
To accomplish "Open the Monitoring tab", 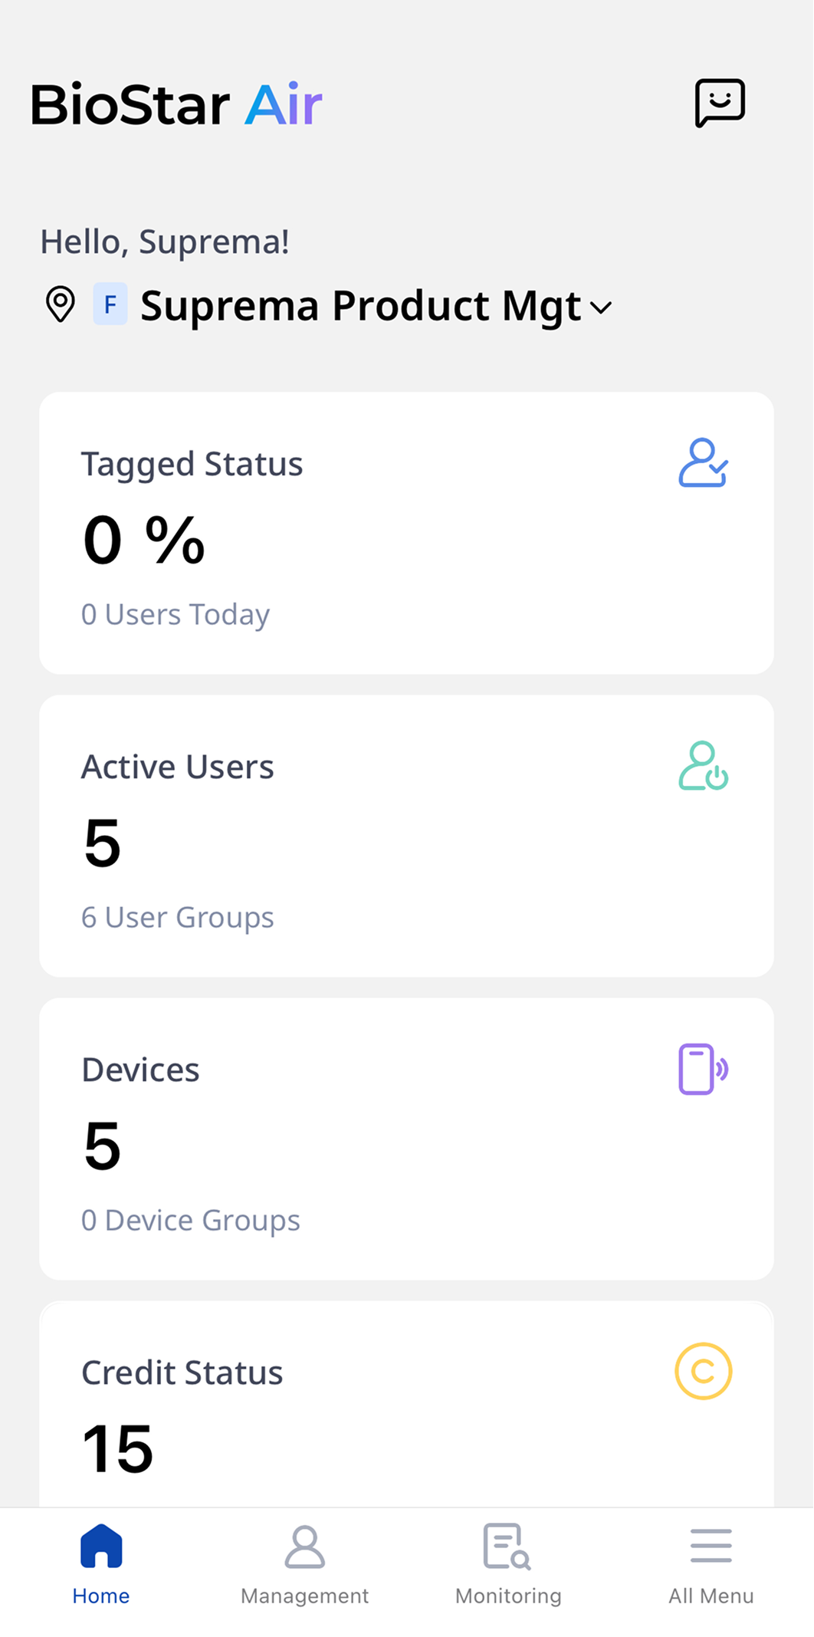I will [x=508, y=1564].
